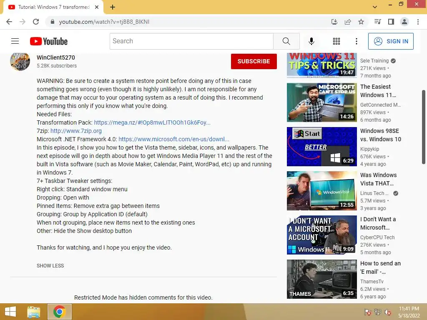Screen dimensions: 427x320
Task: Open the WinClient5270 channel name
Action: click(56, 57)
